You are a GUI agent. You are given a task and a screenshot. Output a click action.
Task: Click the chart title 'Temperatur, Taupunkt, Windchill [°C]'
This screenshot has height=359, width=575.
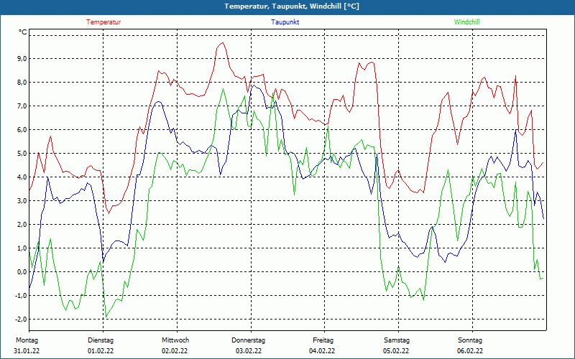pyautogui.click(x=292, y=6)
